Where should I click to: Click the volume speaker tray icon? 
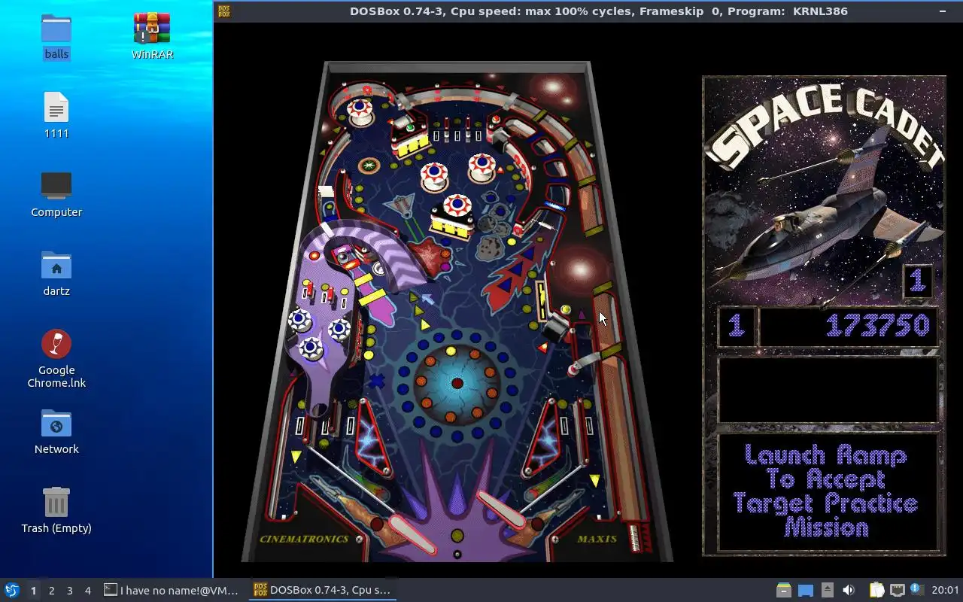click(849, 590)
